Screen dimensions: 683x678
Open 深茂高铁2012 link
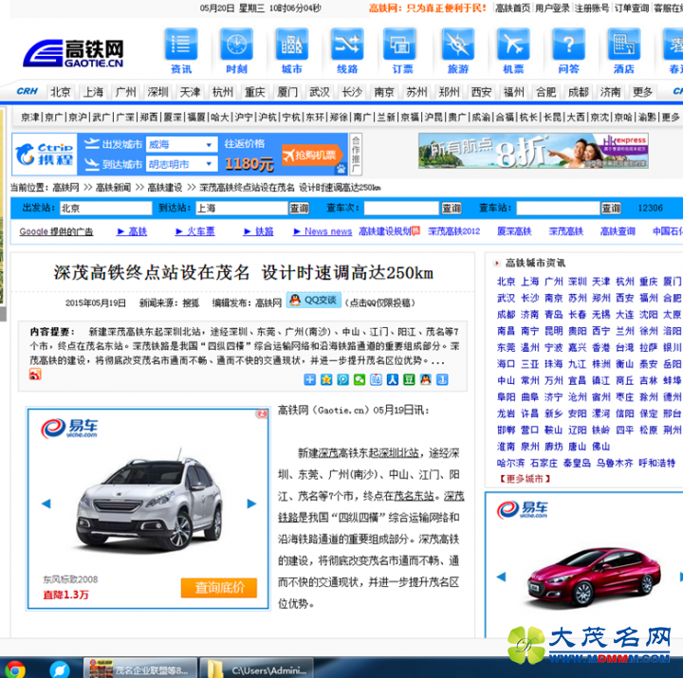tap(453, 231)
